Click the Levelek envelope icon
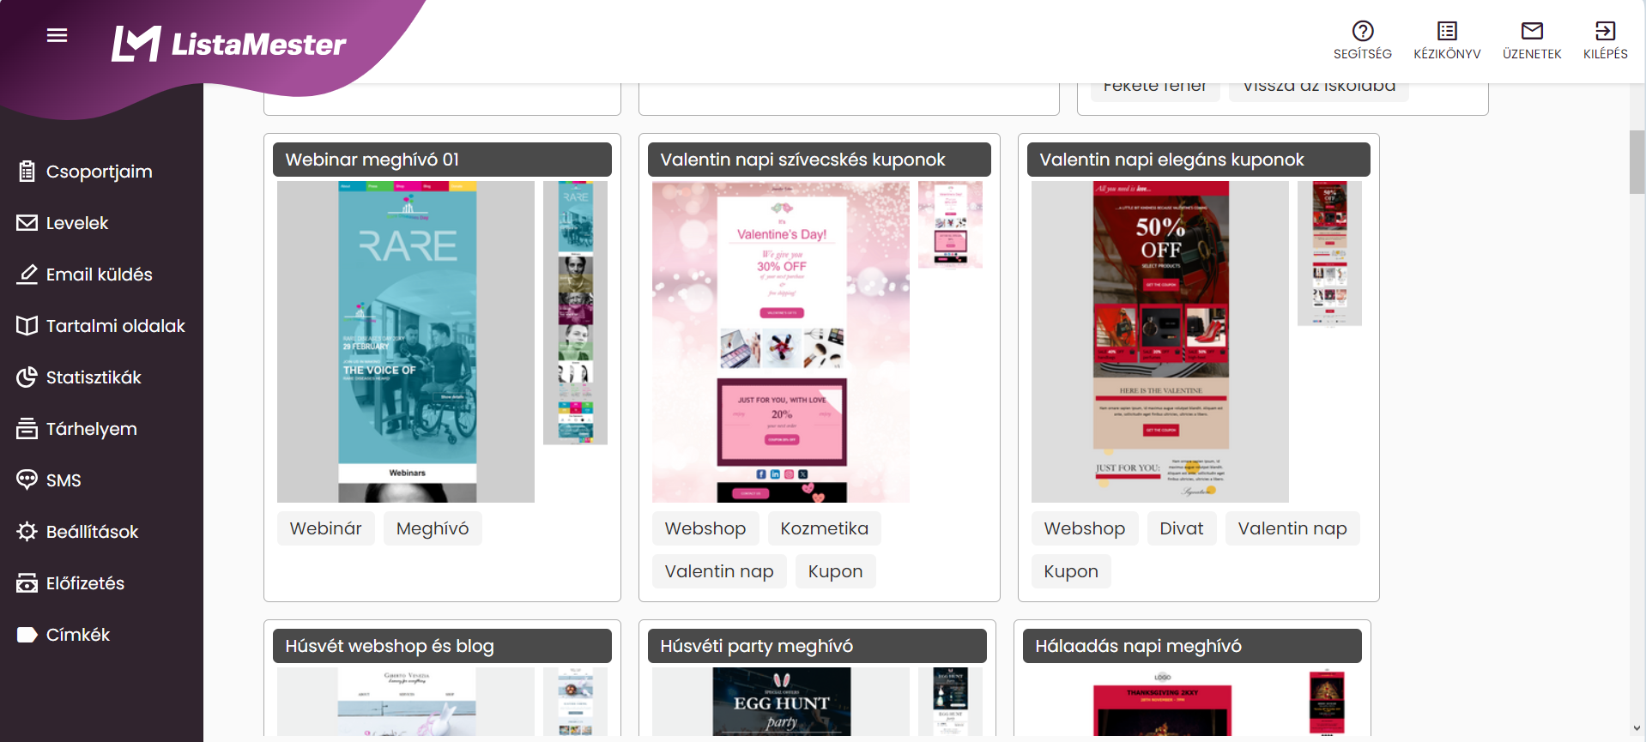This screenshot has width=1646, height=742. click(27, 223)
